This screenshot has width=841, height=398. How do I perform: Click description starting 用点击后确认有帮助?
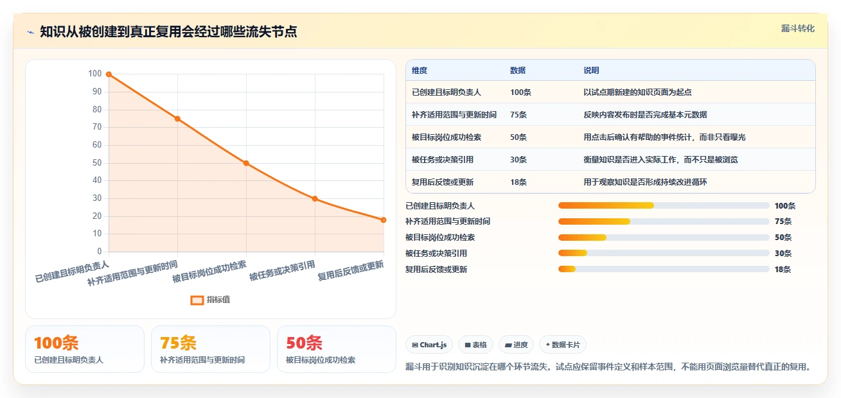pos(664,137)
